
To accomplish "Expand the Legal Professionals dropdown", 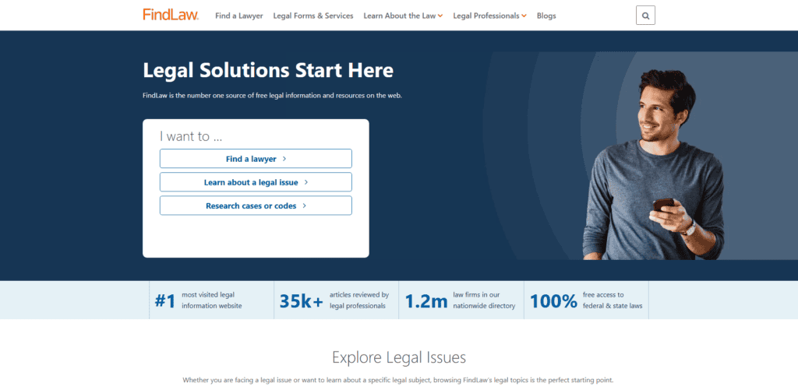I will click(489, 16).
